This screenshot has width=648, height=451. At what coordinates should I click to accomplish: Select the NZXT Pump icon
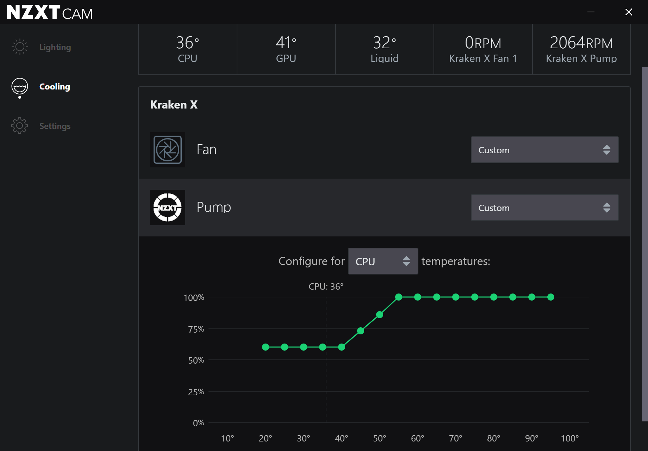pos(168,208)
